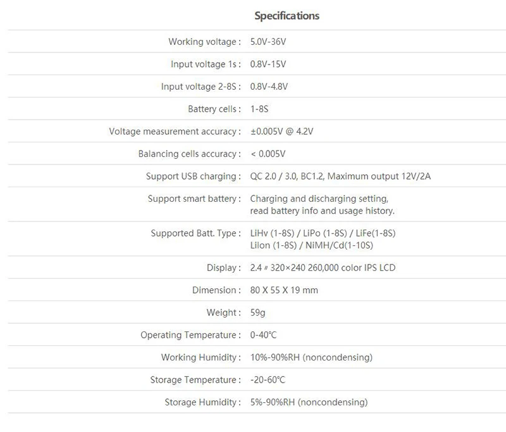Click the read battery info and usage history line
The width and height of the screenshot is (506, 432).
pos(323,211)
